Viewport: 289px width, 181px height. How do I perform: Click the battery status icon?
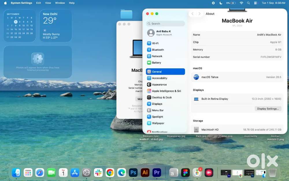pos(231,3)
